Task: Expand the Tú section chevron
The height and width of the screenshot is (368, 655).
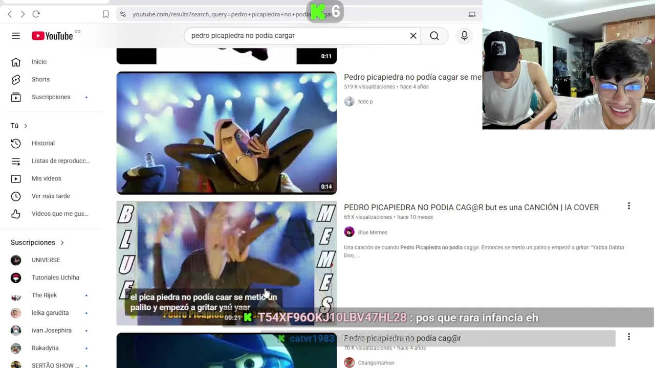Action: click(25, 126)
